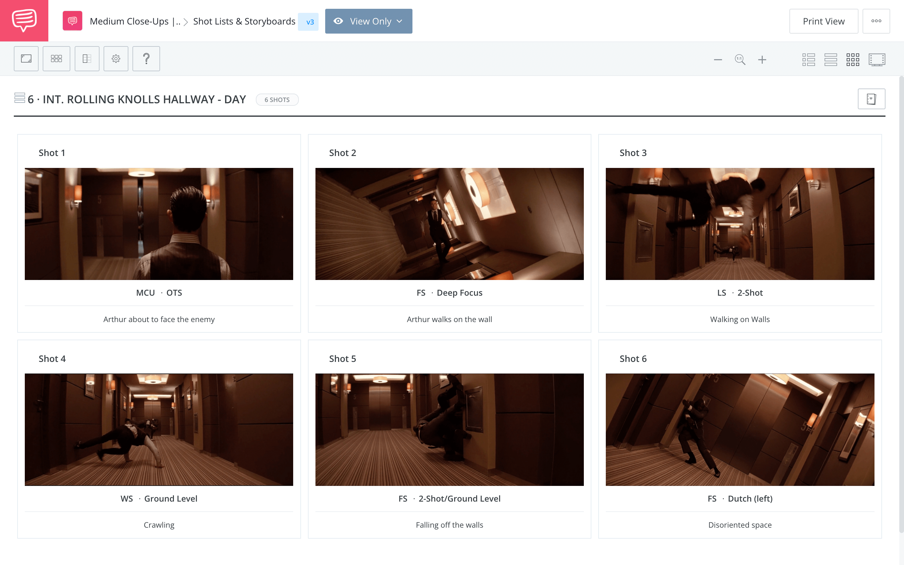The height and width of the screenshot is (565, 904).
Task: Switch to storyboard grid view
Action: [853, 60]
